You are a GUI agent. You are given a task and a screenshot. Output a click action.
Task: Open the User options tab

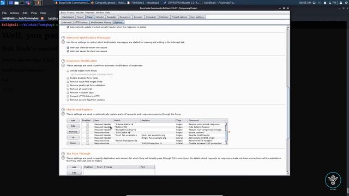click(x=197, y=17)
